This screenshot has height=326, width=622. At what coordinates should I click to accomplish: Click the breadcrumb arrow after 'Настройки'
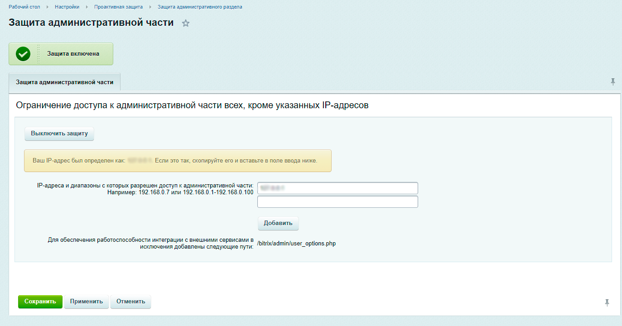tap(87, 7)
